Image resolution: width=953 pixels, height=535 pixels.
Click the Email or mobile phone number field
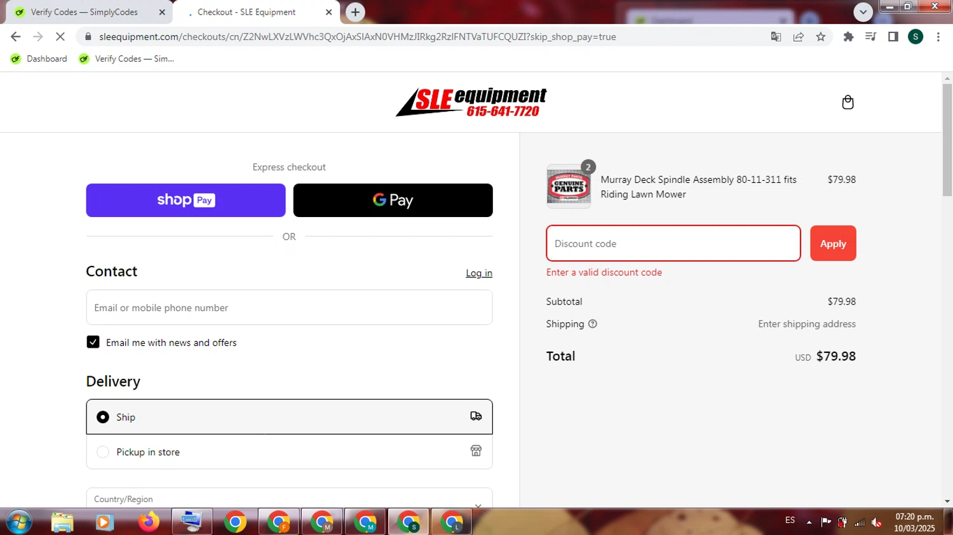pos(289,307)
